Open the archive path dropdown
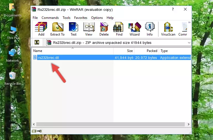 [x=189, y=43]
